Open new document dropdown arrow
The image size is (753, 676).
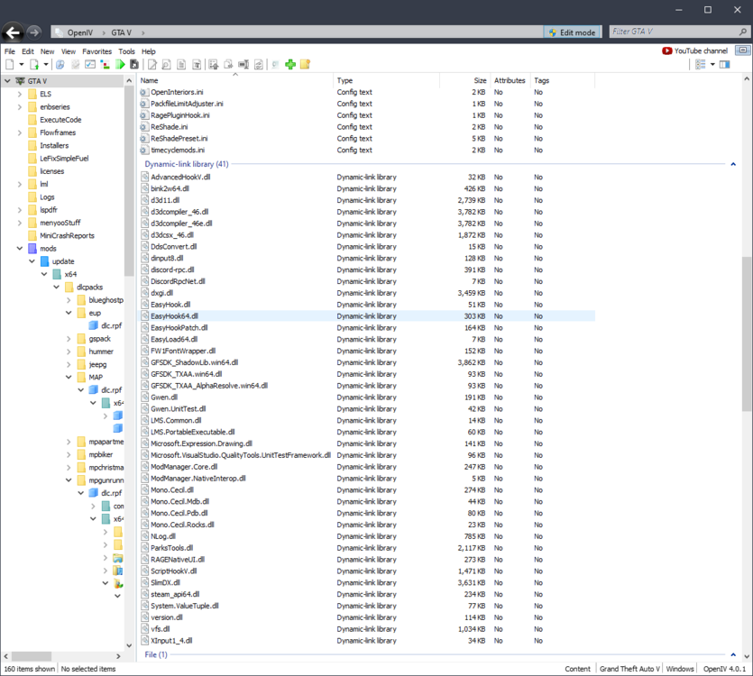[x=21, y=64]
